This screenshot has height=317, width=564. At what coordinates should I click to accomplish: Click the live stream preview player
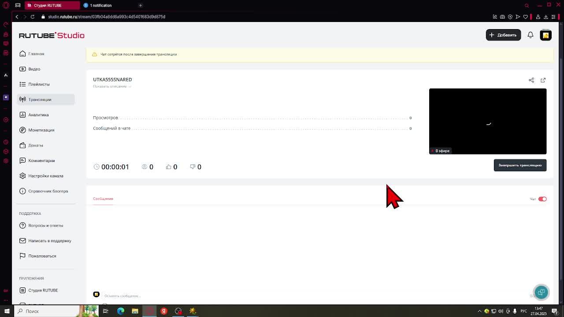(x=488, y=121)
